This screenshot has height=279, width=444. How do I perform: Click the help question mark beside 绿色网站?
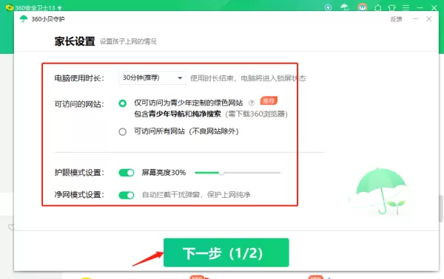[x=251, y=103]
